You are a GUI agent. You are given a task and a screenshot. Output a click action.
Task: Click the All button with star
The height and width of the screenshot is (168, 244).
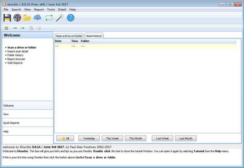(x=65, y=138)
